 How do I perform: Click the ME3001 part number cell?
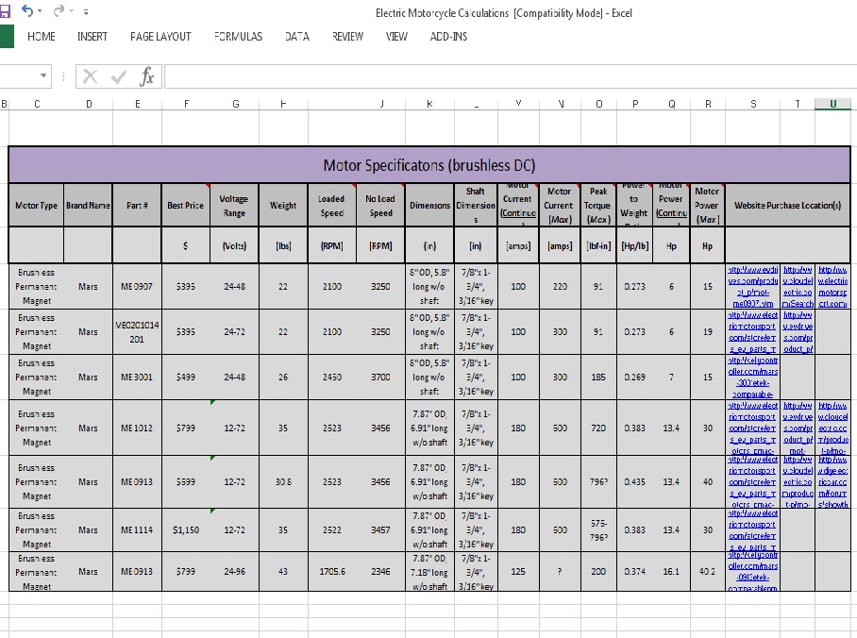click(x=137, y=378)
